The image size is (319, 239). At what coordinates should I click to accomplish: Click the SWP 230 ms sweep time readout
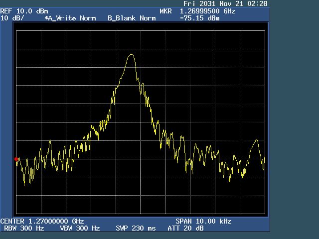[136, 228]
